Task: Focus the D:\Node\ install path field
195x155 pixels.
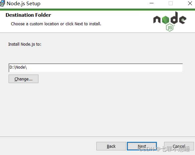Action: pyautogui.click(x=96, y=68)
